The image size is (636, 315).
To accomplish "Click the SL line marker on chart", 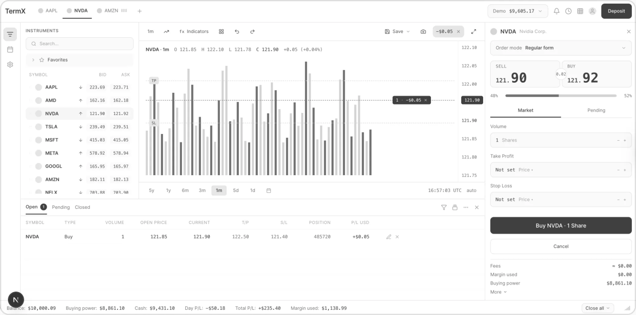I will (154, 123).
